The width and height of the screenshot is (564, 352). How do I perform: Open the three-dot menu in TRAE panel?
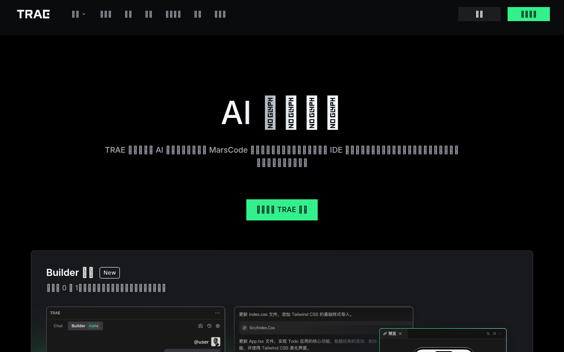coord(217,313)
